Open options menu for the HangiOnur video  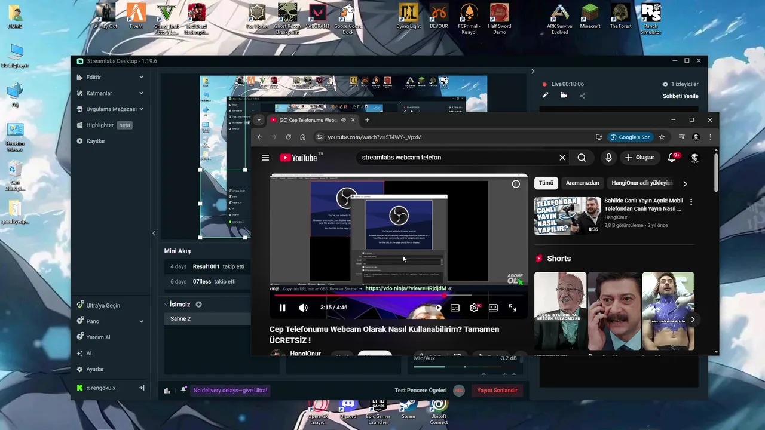pos(691,202)
